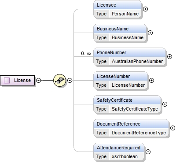Viewport: 176px width, 163px height.
Task: Click the AustralianPhoneNumber type value
Action: click(x=137, y=61)
